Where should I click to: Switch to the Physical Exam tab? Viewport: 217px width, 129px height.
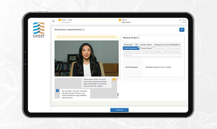147,48
